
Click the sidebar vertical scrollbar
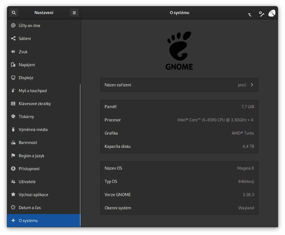[80, 155]
